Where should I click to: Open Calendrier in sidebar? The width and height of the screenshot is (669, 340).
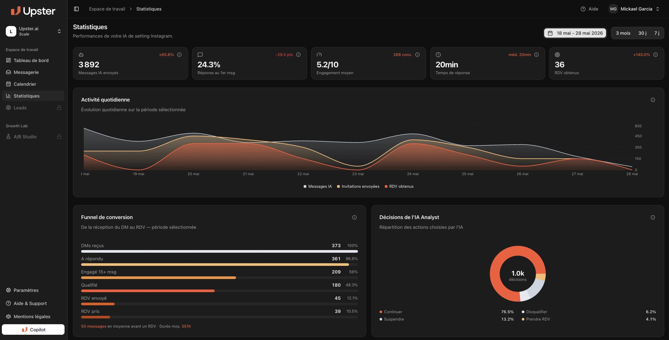click(33, 84)
